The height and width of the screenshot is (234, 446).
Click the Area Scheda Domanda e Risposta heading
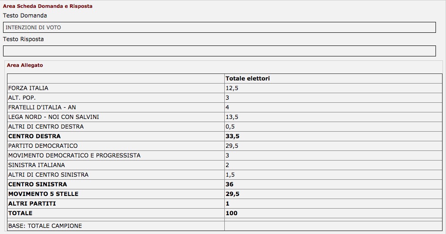click(48, 6)
